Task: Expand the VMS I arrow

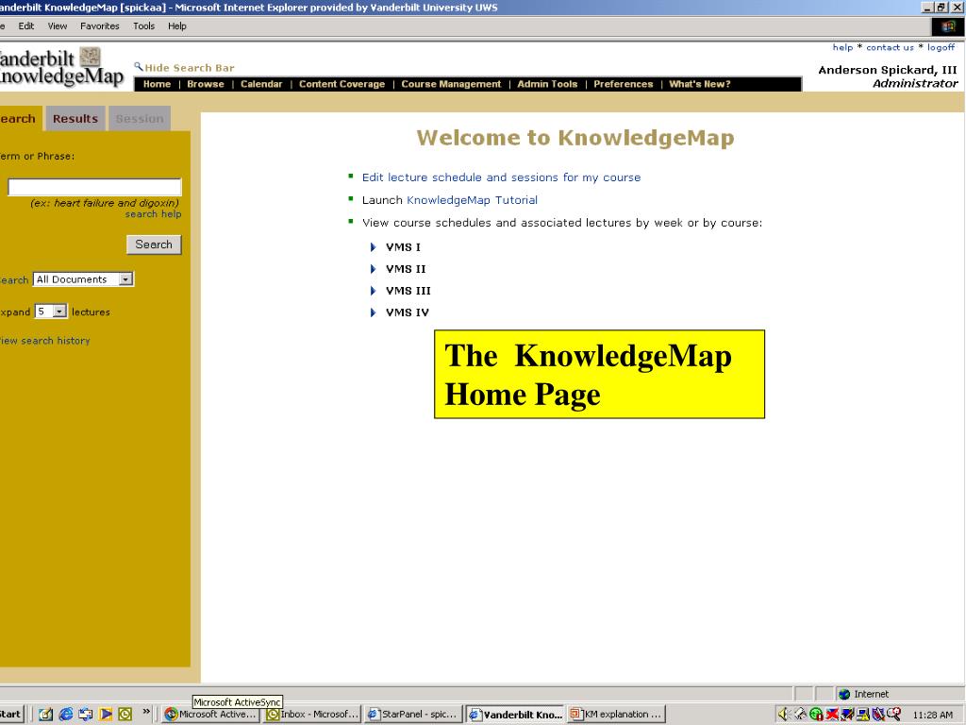Action: coord(373,247)
